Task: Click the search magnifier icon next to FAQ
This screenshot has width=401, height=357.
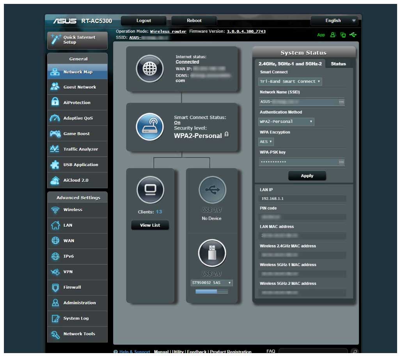Action: [x=355, y=352]
